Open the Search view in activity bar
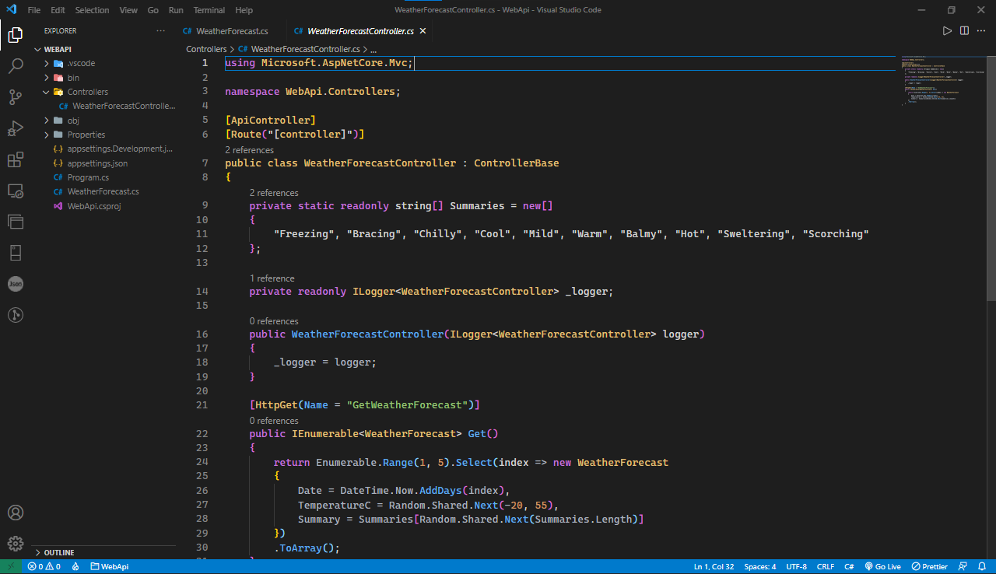Screen dimensions: 996x574 (16, 66)
